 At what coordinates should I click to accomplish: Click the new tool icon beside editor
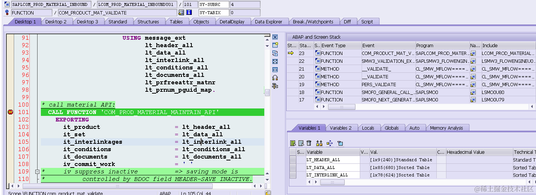[x=275, y=45]
